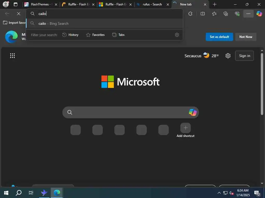Switch to the FlashThemes tab
The image size is (265, 198).
coord(41,4)
